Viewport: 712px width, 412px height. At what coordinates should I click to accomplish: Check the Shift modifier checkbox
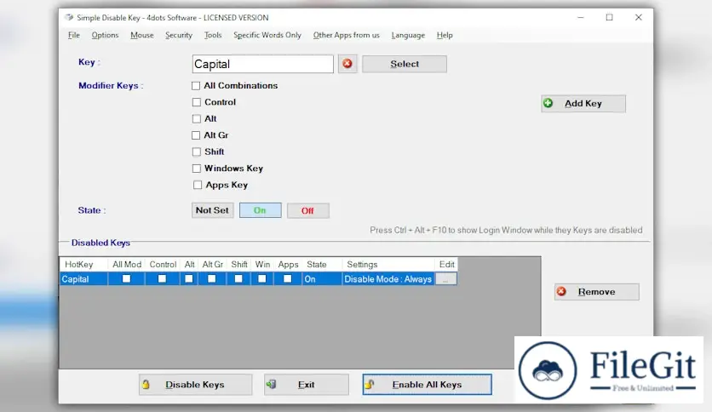[x=196, y=152]
